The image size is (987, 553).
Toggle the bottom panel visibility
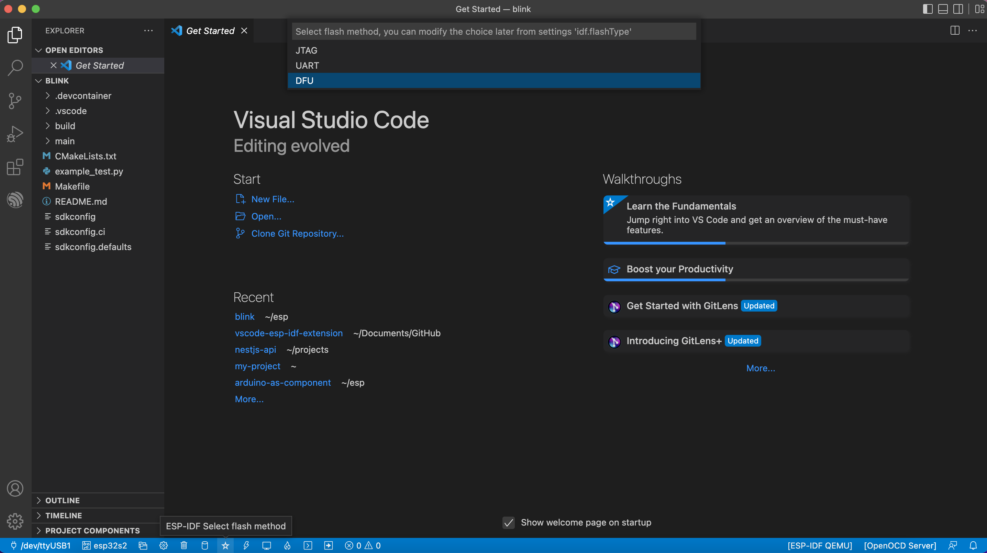click(943, 9)
